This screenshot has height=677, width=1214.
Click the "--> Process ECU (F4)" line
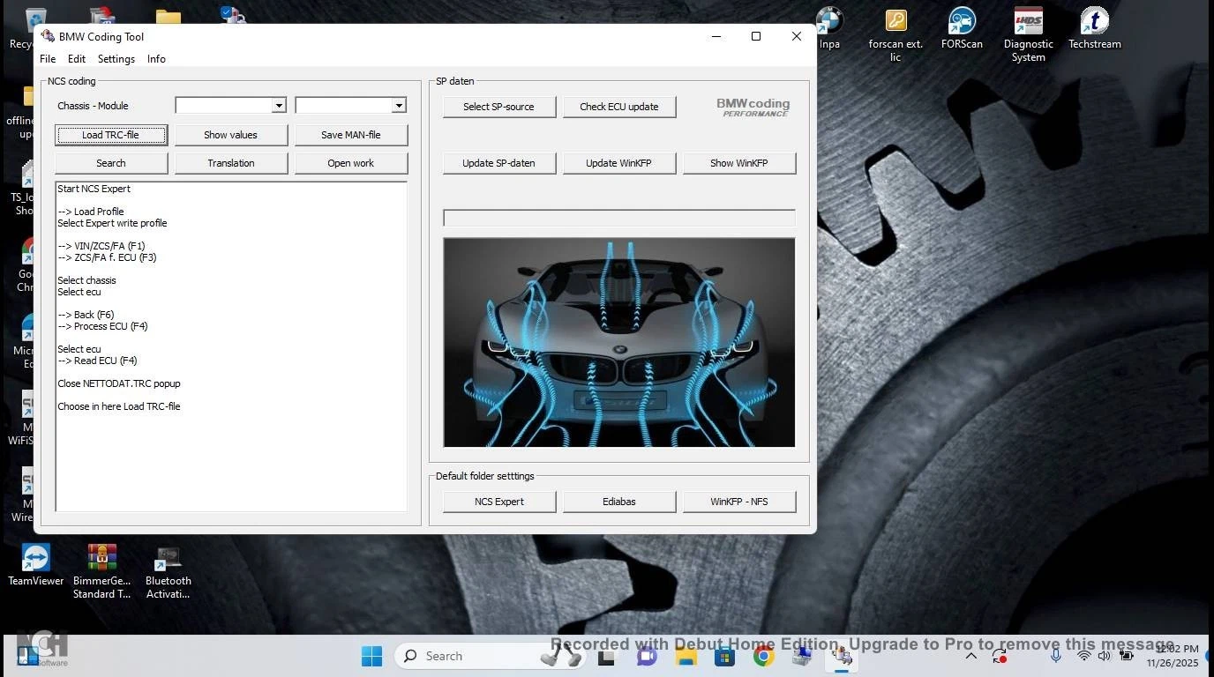[102, 326]
